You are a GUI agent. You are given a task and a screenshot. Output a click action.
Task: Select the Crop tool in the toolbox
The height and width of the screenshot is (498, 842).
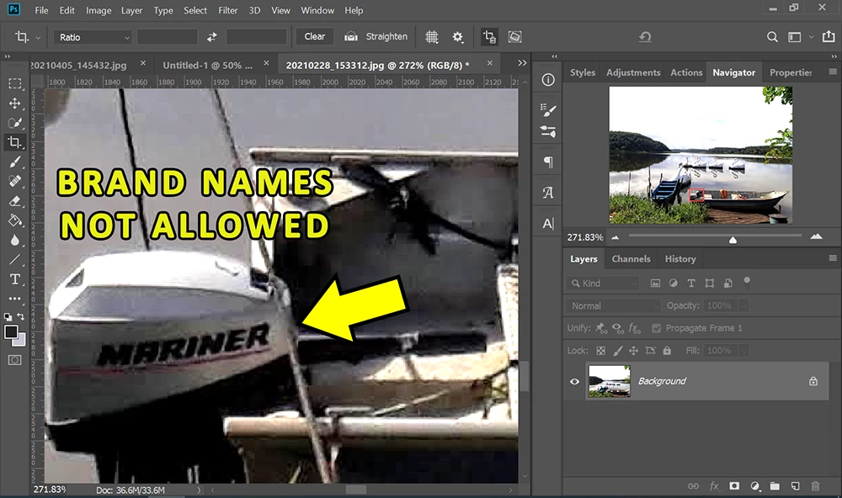click(x=15, y=142)
